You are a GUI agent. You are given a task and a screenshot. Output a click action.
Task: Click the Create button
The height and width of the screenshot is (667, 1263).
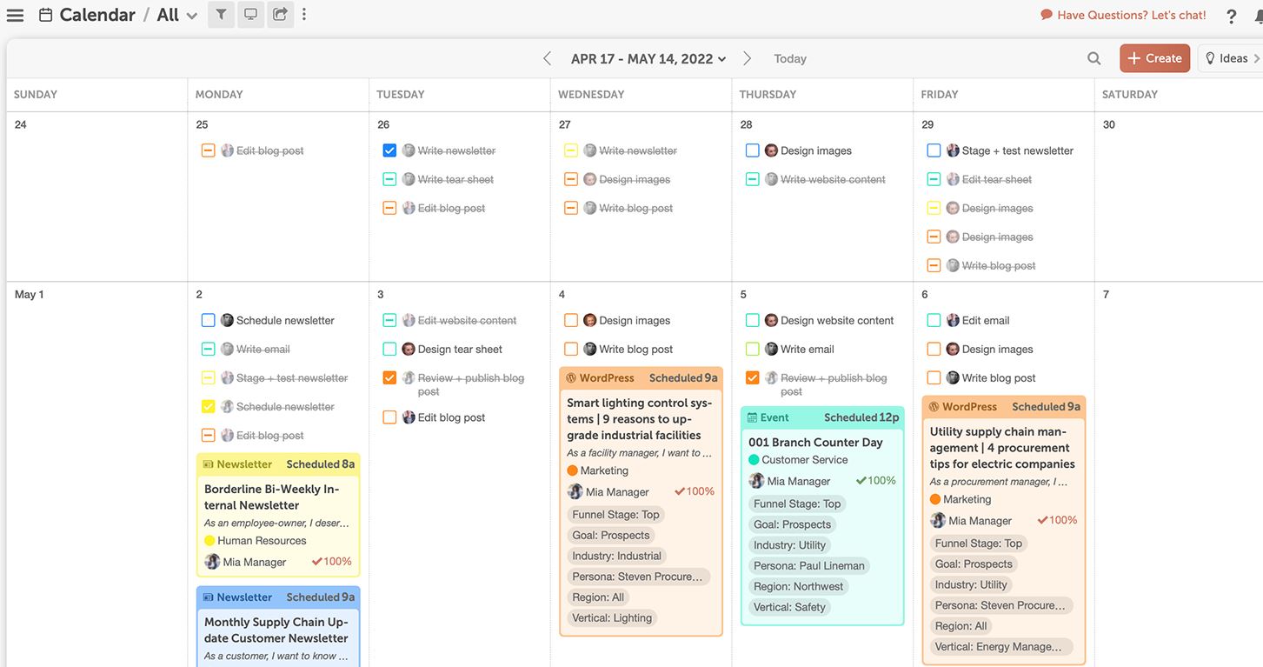1154,58
